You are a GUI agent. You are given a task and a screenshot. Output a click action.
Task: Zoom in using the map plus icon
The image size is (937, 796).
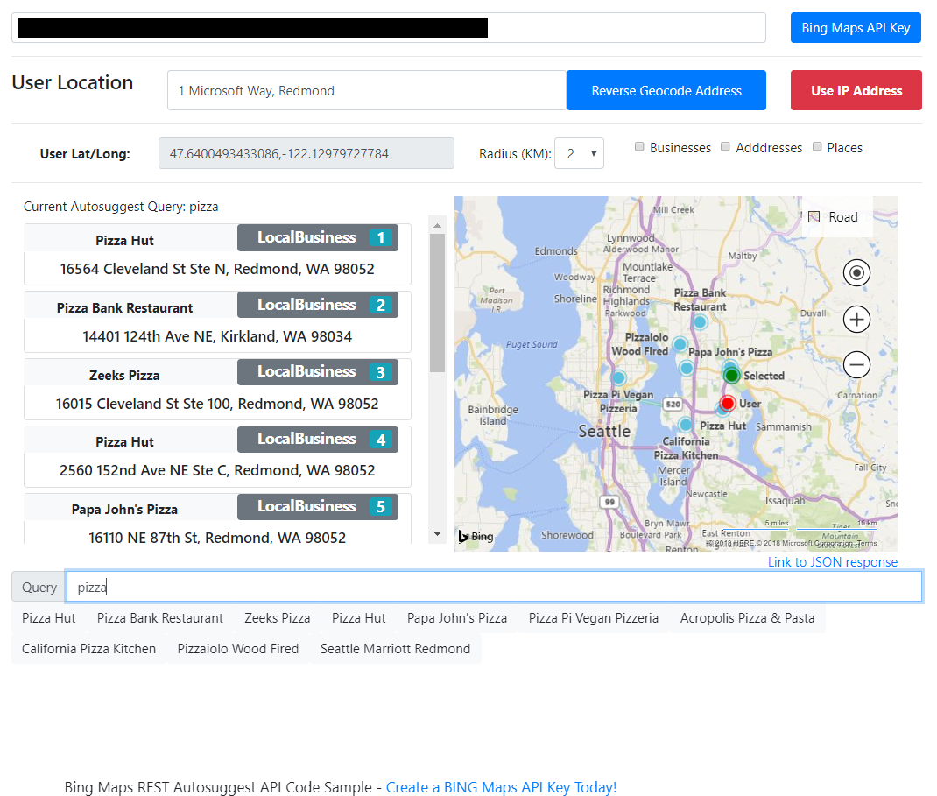(856, 320)
